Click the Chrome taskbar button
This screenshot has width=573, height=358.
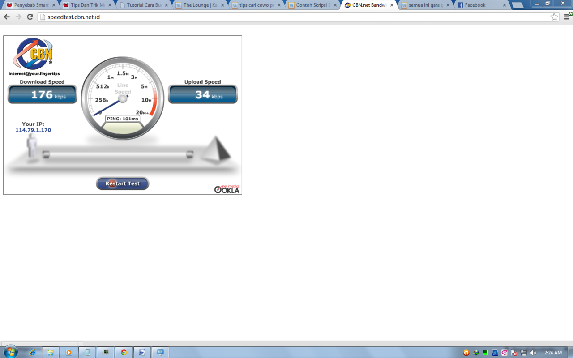tap(124, 352)
